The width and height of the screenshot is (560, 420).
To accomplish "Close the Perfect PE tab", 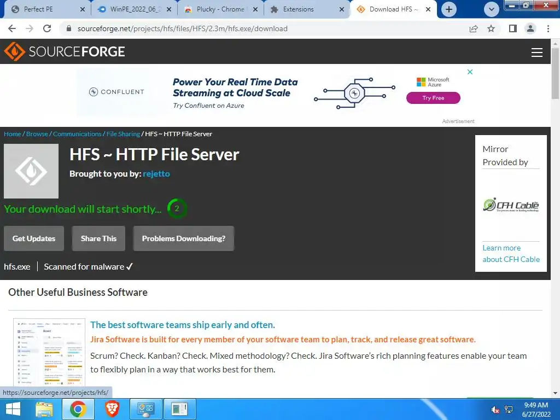I will coord(83,10).
